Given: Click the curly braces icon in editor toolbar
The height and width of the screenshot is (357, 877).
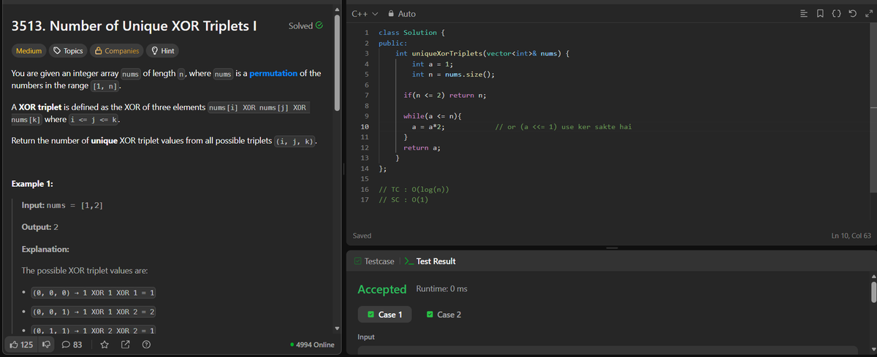Looking at the screenshot, I should (838, 14).
